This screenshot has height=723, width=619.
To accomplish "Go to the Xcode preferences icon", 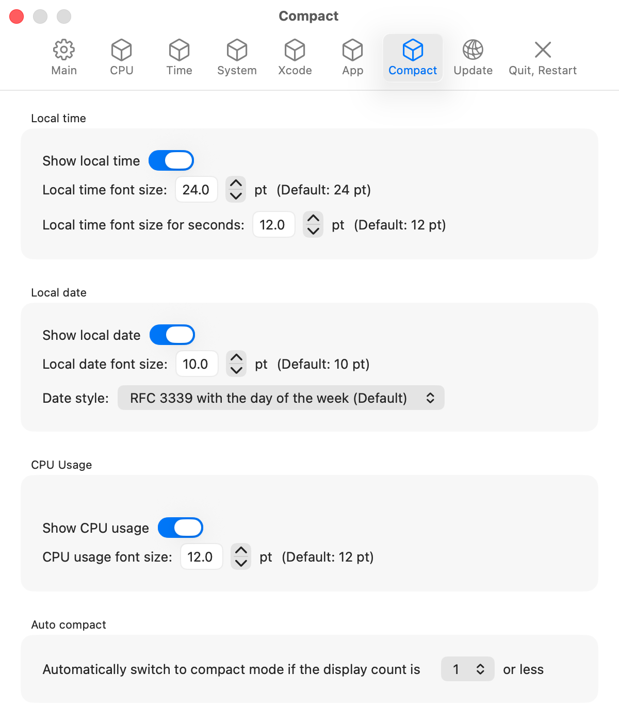I will click(295, 51).
